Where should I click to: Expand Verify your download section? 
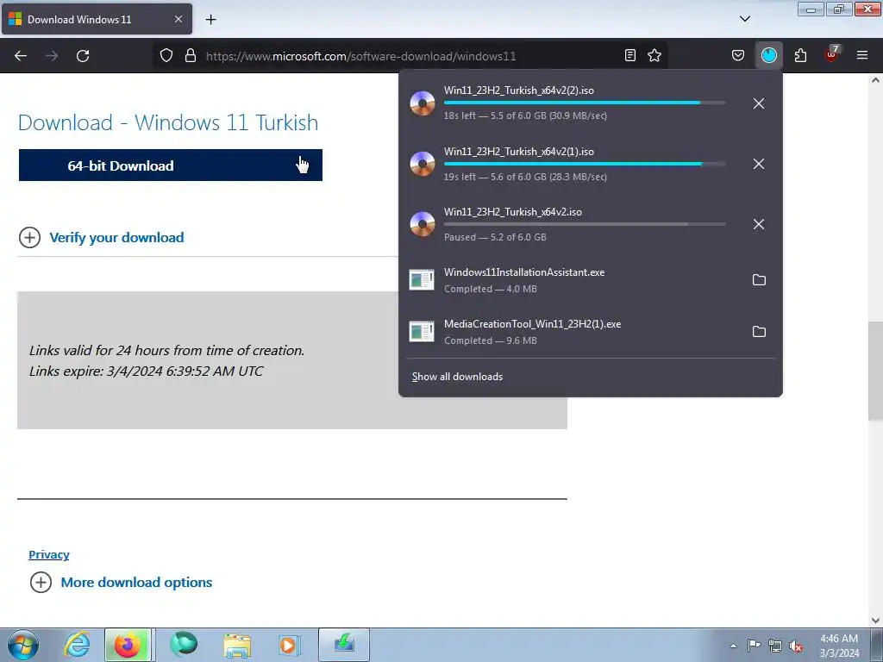(x=116, y=238)
